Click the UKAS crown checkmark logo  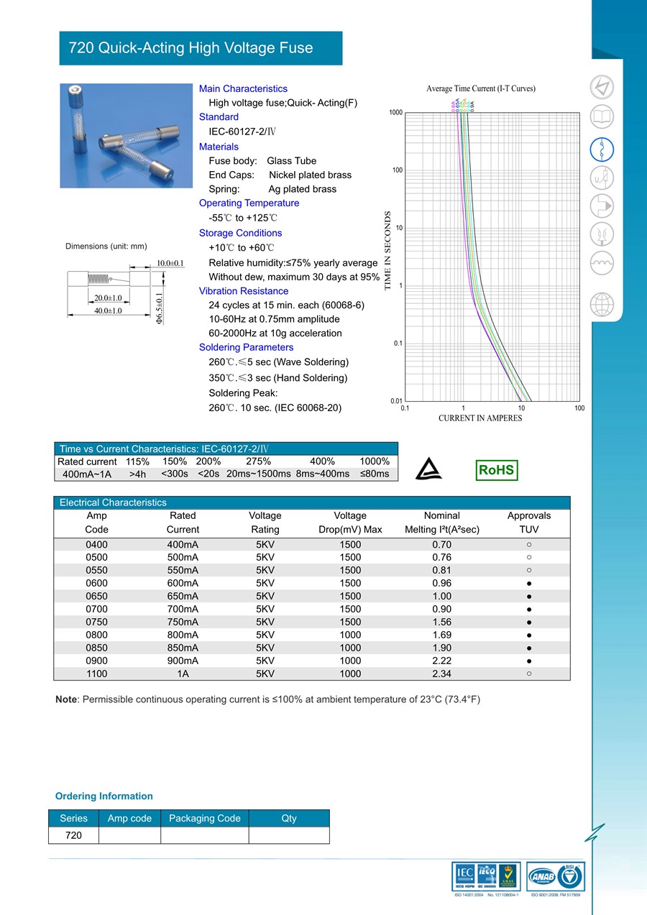click(x=510, y=876)
